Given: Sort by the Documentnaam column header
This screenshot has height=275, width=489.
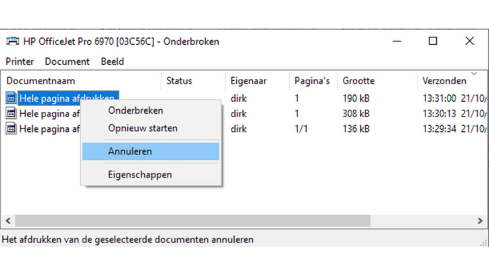Looking at the screenshot, I should 40,81.
